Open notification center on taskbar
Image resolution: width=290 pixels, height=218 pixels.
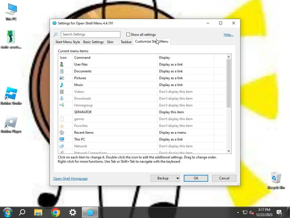tap(279, 212)
